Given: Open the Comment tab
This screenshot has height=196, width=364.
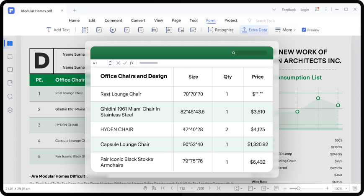Looking at the screenshot, I should click(x=113, y=21).
